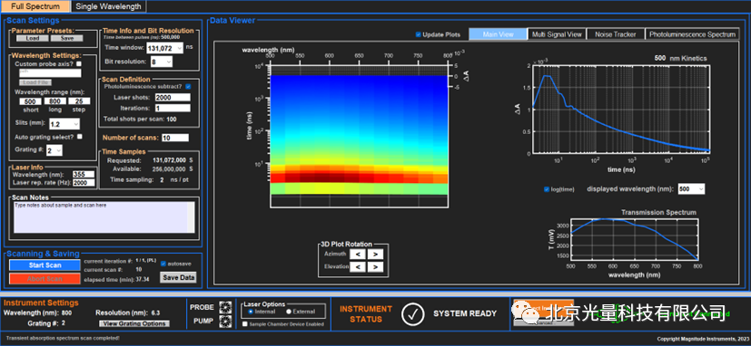Viewport: 751px width, 346px height.
Task: Rotate Azimuth left with < button
Action: pos(357,254)
